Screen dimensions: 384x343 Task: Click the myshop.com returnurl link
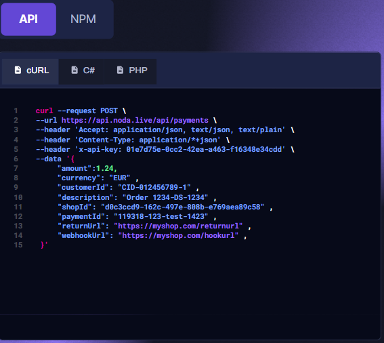pos(180,226)
